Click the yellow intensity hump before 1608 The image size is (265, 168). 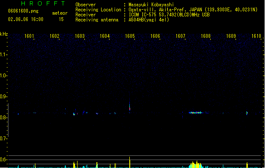195,165
